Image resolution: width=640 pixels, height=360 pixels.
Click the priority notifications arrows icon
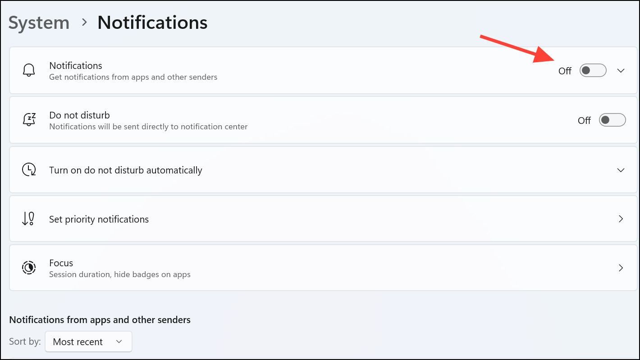pos(28,219)
